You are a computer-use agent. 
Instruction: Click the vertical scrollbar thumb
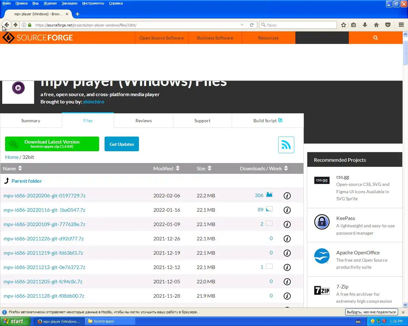[x=405, y=53]
